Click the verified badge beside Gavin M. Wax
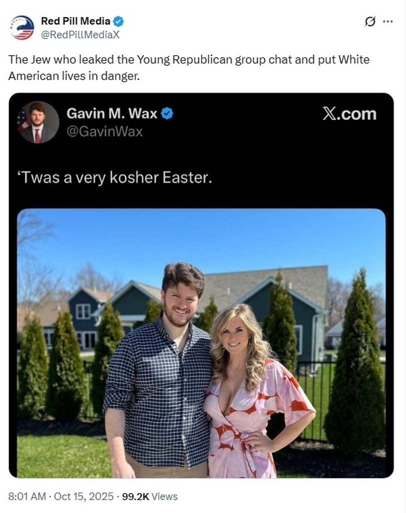The width and height of the screenshot is (406, 513). pos(167,114)
